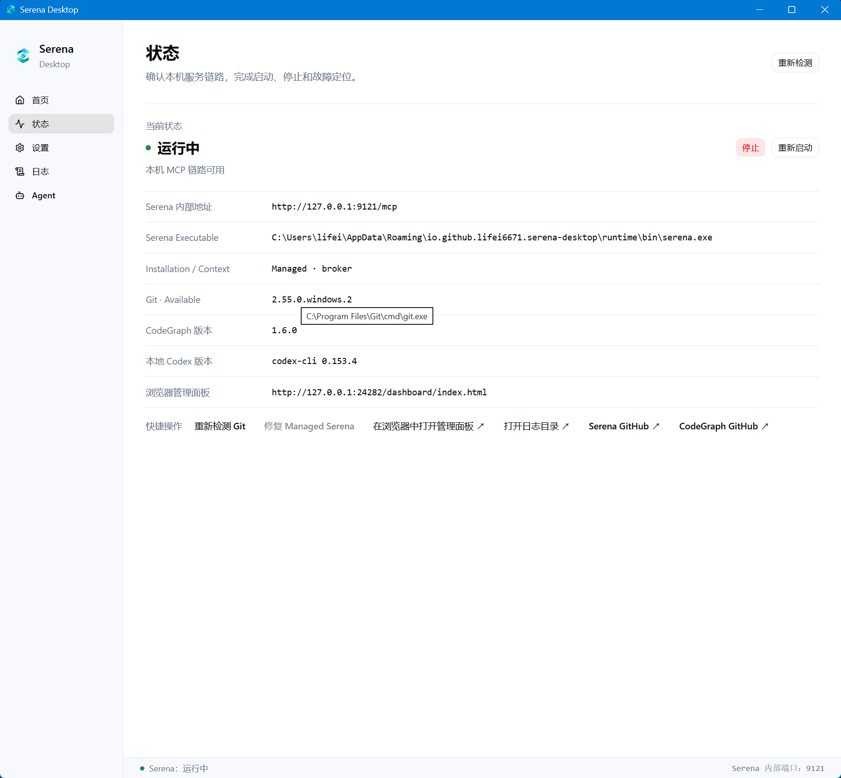
Task: Click the 重新启动 button
Action: coord(795,147)
